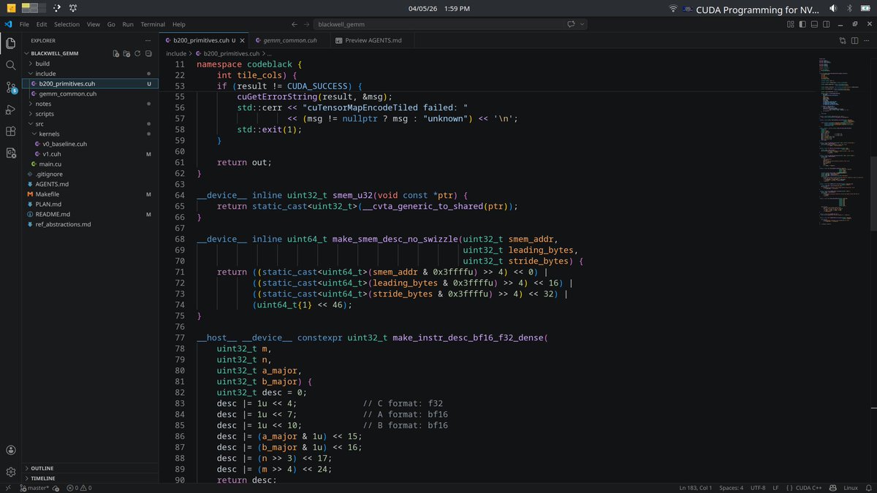Go forward using navigation arrow

coord(308,24)
